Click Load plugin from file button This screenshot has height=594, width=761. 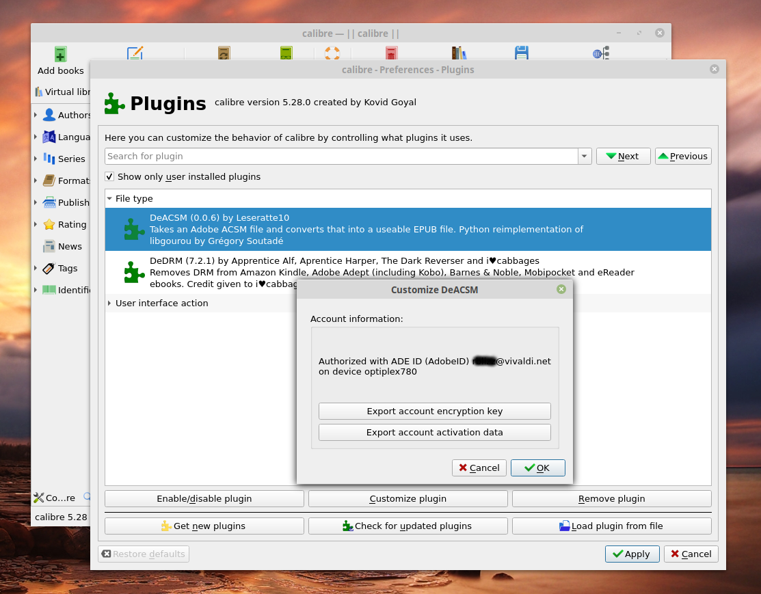click(x=611, y=526)
